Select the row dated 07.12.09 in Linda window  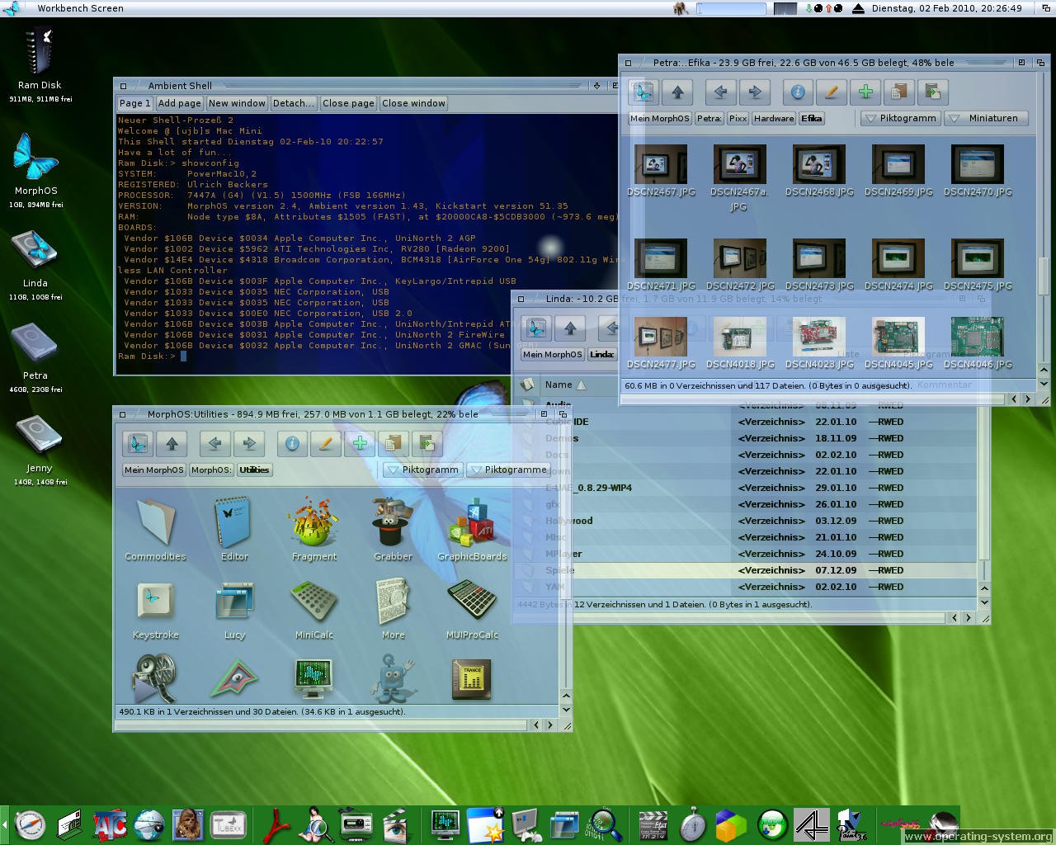747,570
